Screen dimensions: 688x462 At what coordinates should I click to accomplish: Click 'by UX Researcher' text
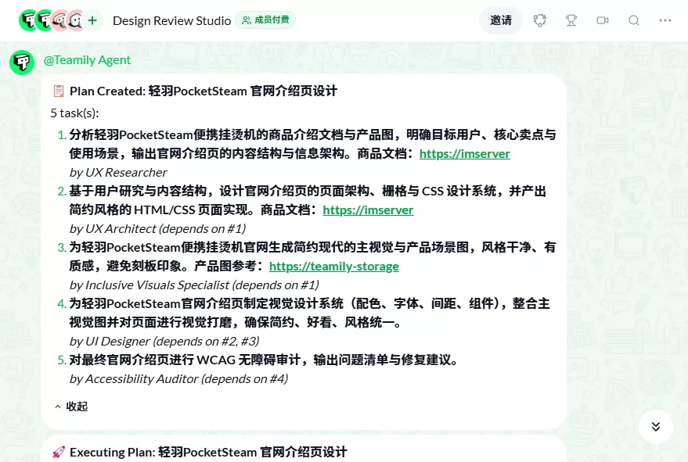tap(118, 172)
